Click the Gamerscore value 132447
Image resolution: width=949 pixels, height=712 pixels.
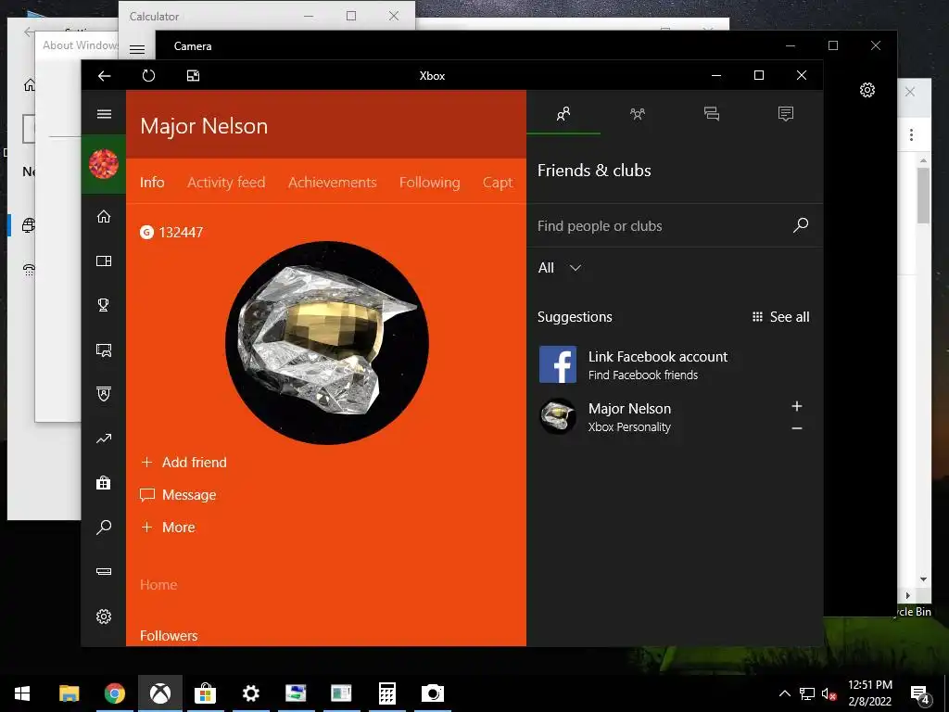(x=181, y=232)
